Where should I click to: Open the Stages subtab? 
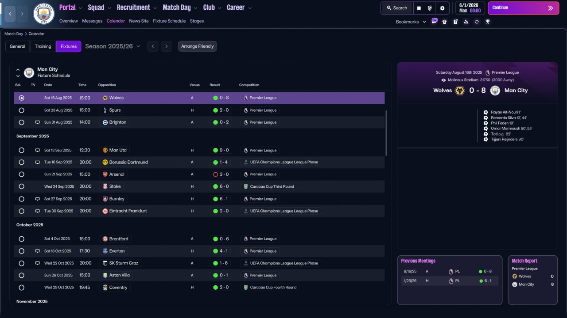pyautogui.click(x=197, y=21)
